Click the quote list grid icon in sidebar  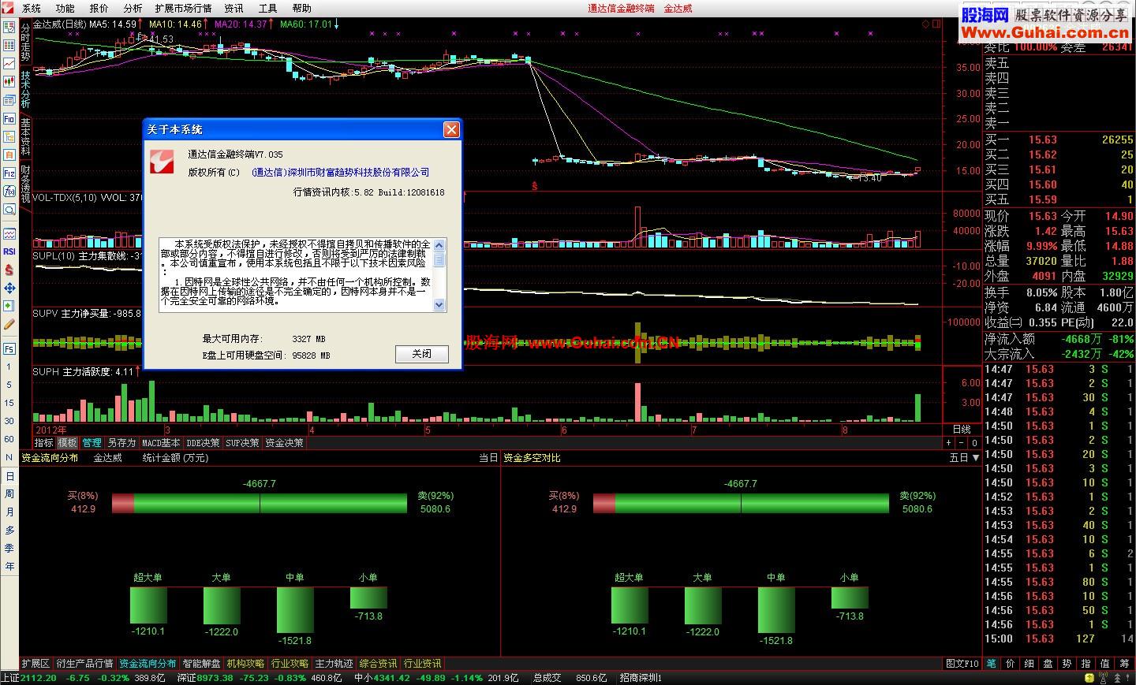pyautogui.click(x=9, y=45)
